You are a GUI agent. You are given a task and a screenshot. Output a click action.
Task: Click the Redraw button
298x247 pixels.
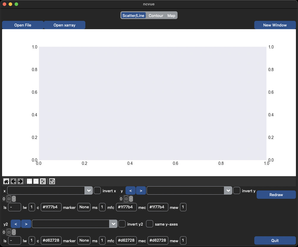(x=276, y=195)
